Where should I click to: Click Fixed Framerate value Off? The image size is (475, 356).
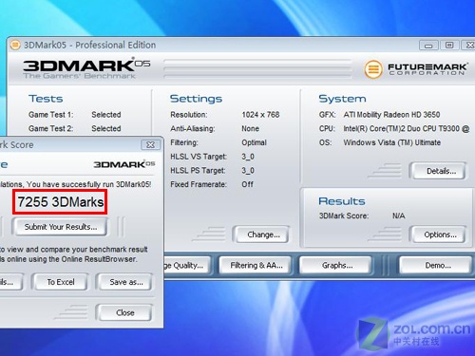pos(247,184)
